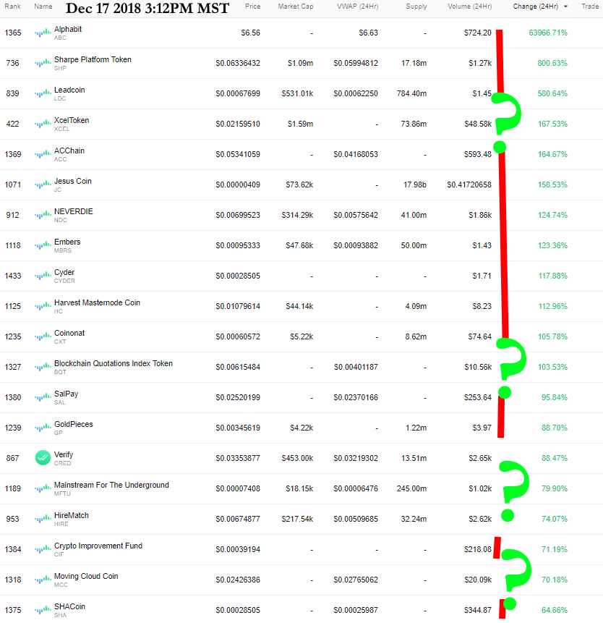603x623 pixels.
Task: Click the 800.63% change value
Action: click(552, 63)
